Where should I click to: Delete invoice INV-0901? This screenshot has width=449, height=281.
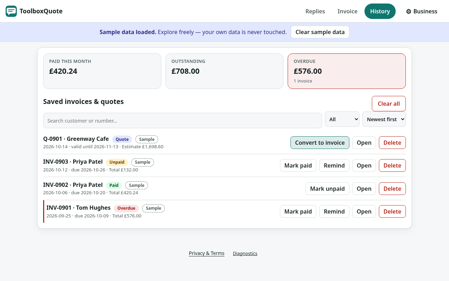coord(392,211)
